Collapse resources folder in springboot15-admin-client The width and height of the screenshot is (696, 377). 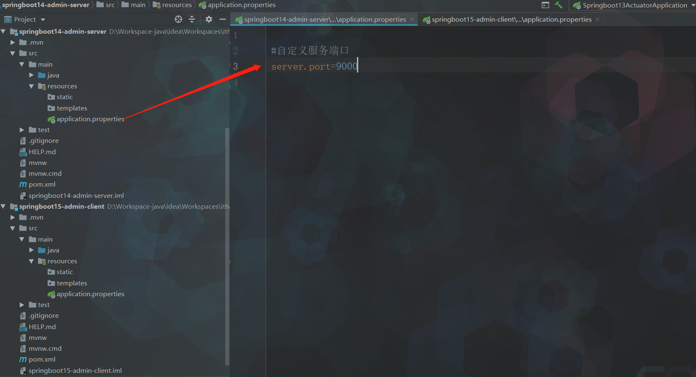(x=31, y=261)
